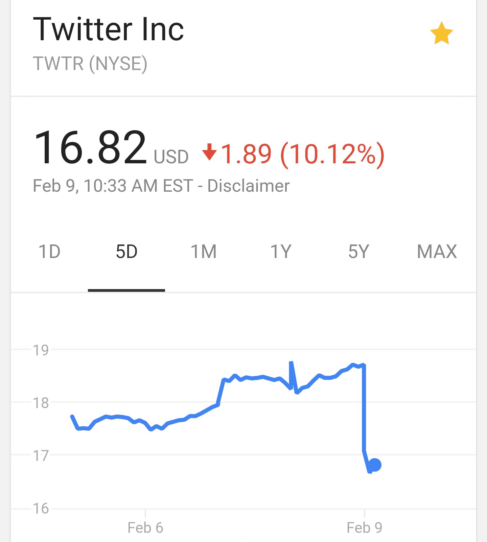Switch to the 5Y range tab

[358, 252]
